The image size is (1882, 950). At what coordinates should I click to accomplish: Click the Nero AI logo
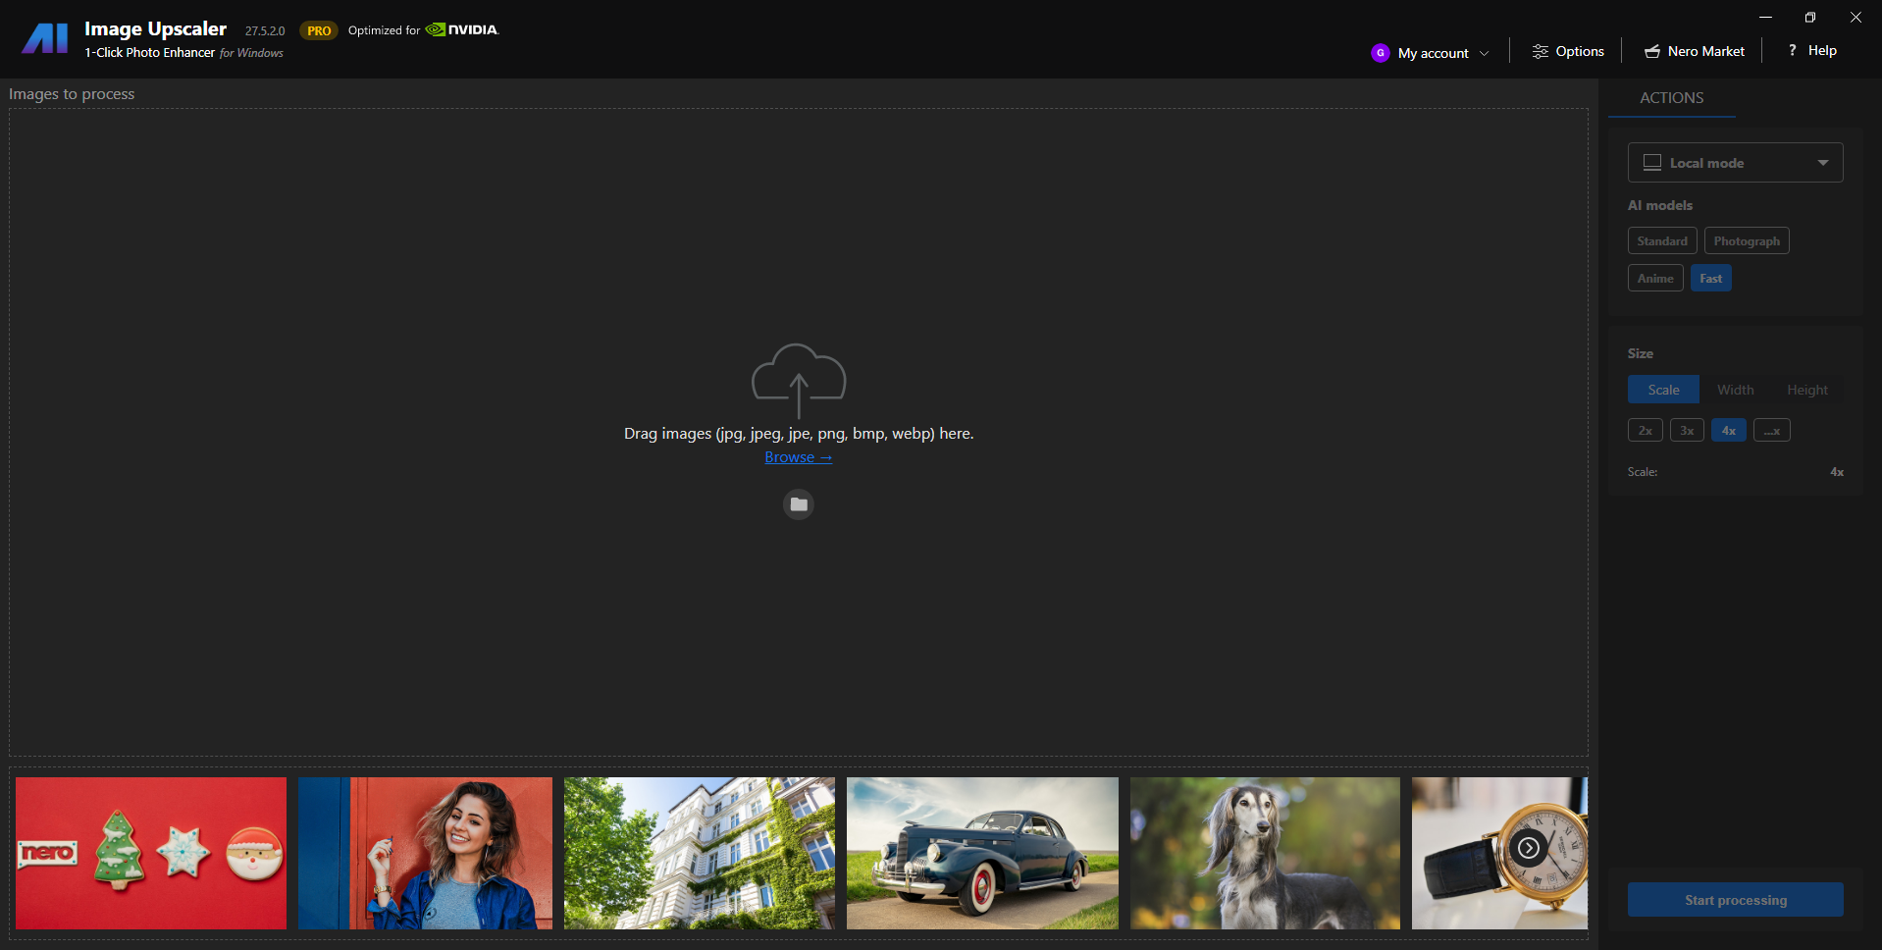point(45,39)
